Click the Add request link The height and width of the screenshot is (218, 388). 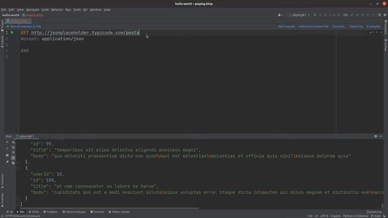point(286,27)
